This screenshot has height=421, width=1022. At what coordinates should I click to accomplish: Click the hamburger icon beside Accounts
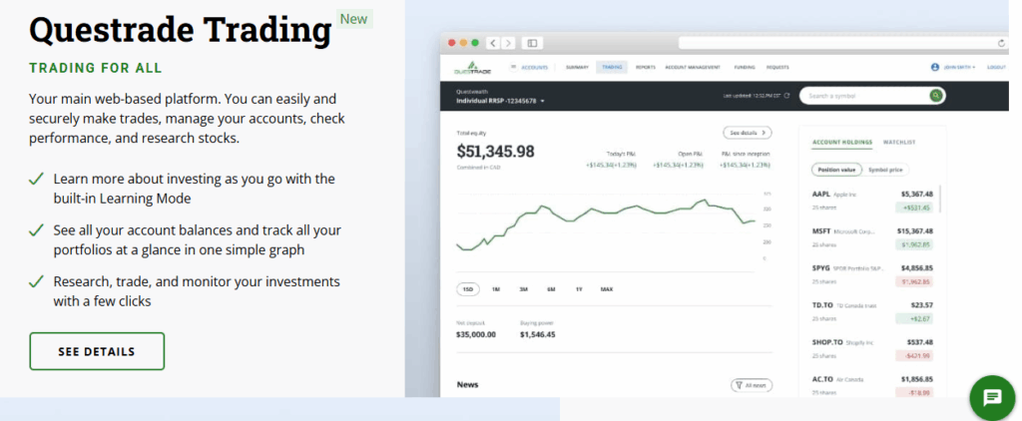point(514,67)
